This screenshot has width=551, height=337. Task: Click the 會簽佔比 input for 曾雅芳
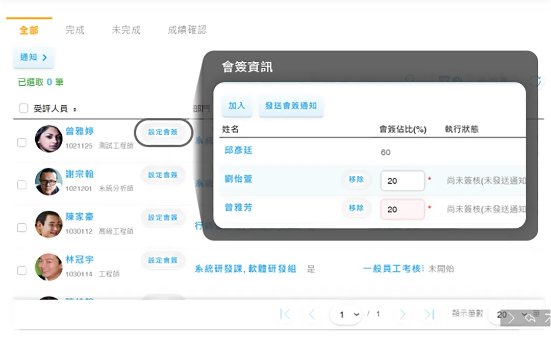(x=403, y=208)
